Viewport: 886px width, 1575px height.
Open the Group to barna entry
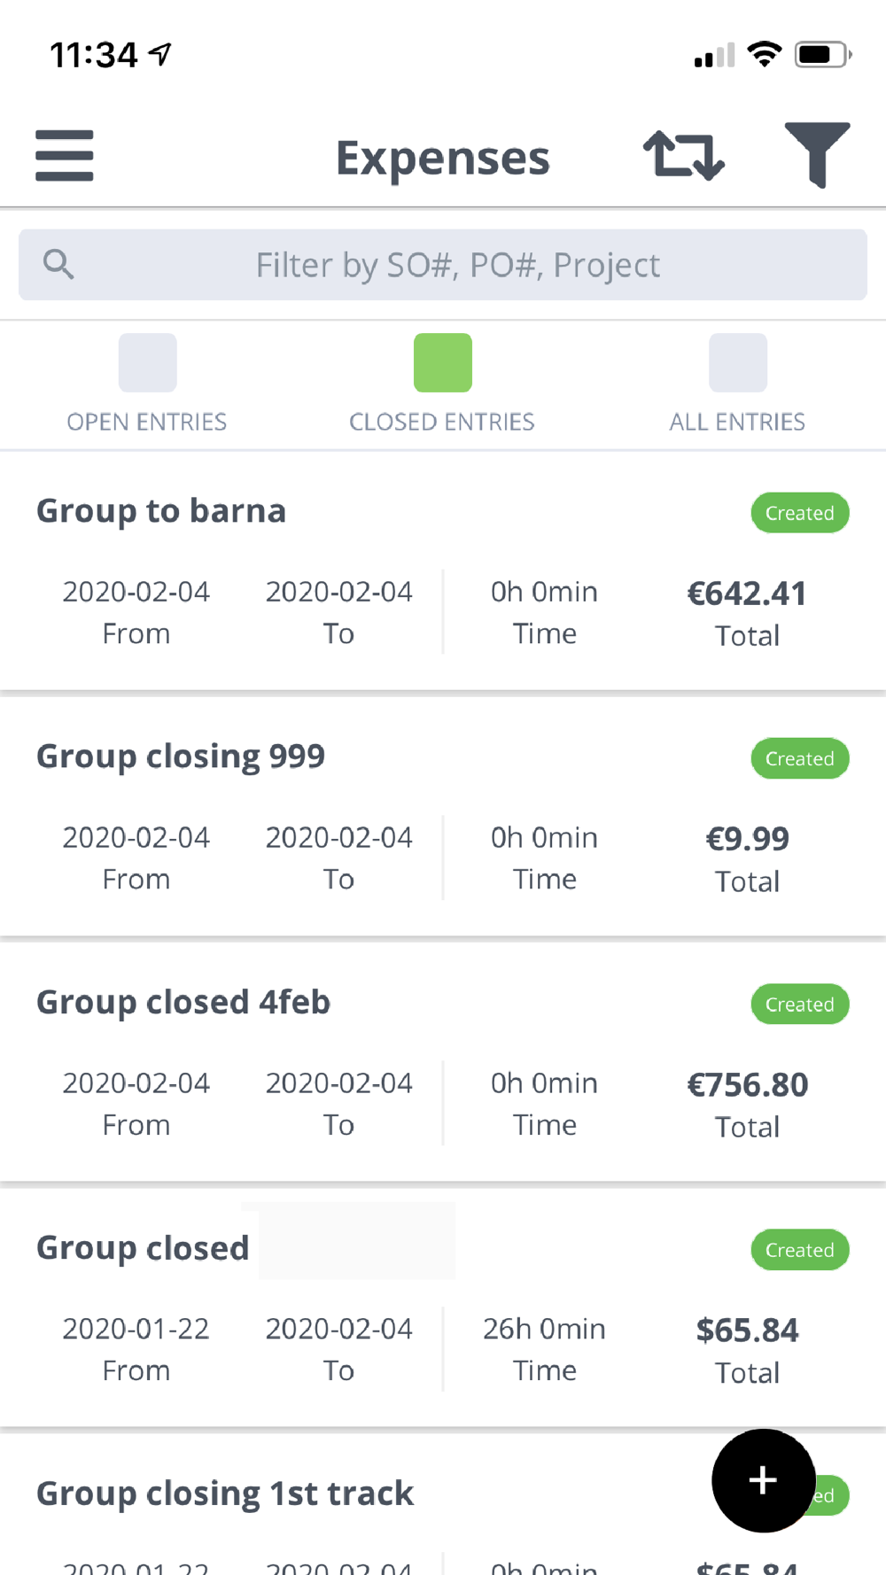click(x=161, y=511)
